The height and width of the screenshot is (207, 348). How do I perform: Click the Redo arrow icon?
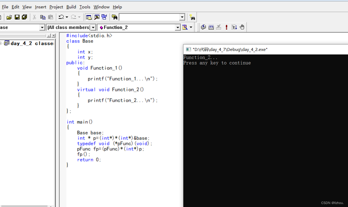74,17
